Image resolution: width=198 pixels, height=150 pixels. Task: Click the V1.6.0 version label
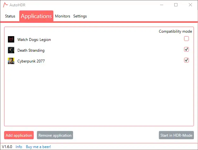[7, 147]
